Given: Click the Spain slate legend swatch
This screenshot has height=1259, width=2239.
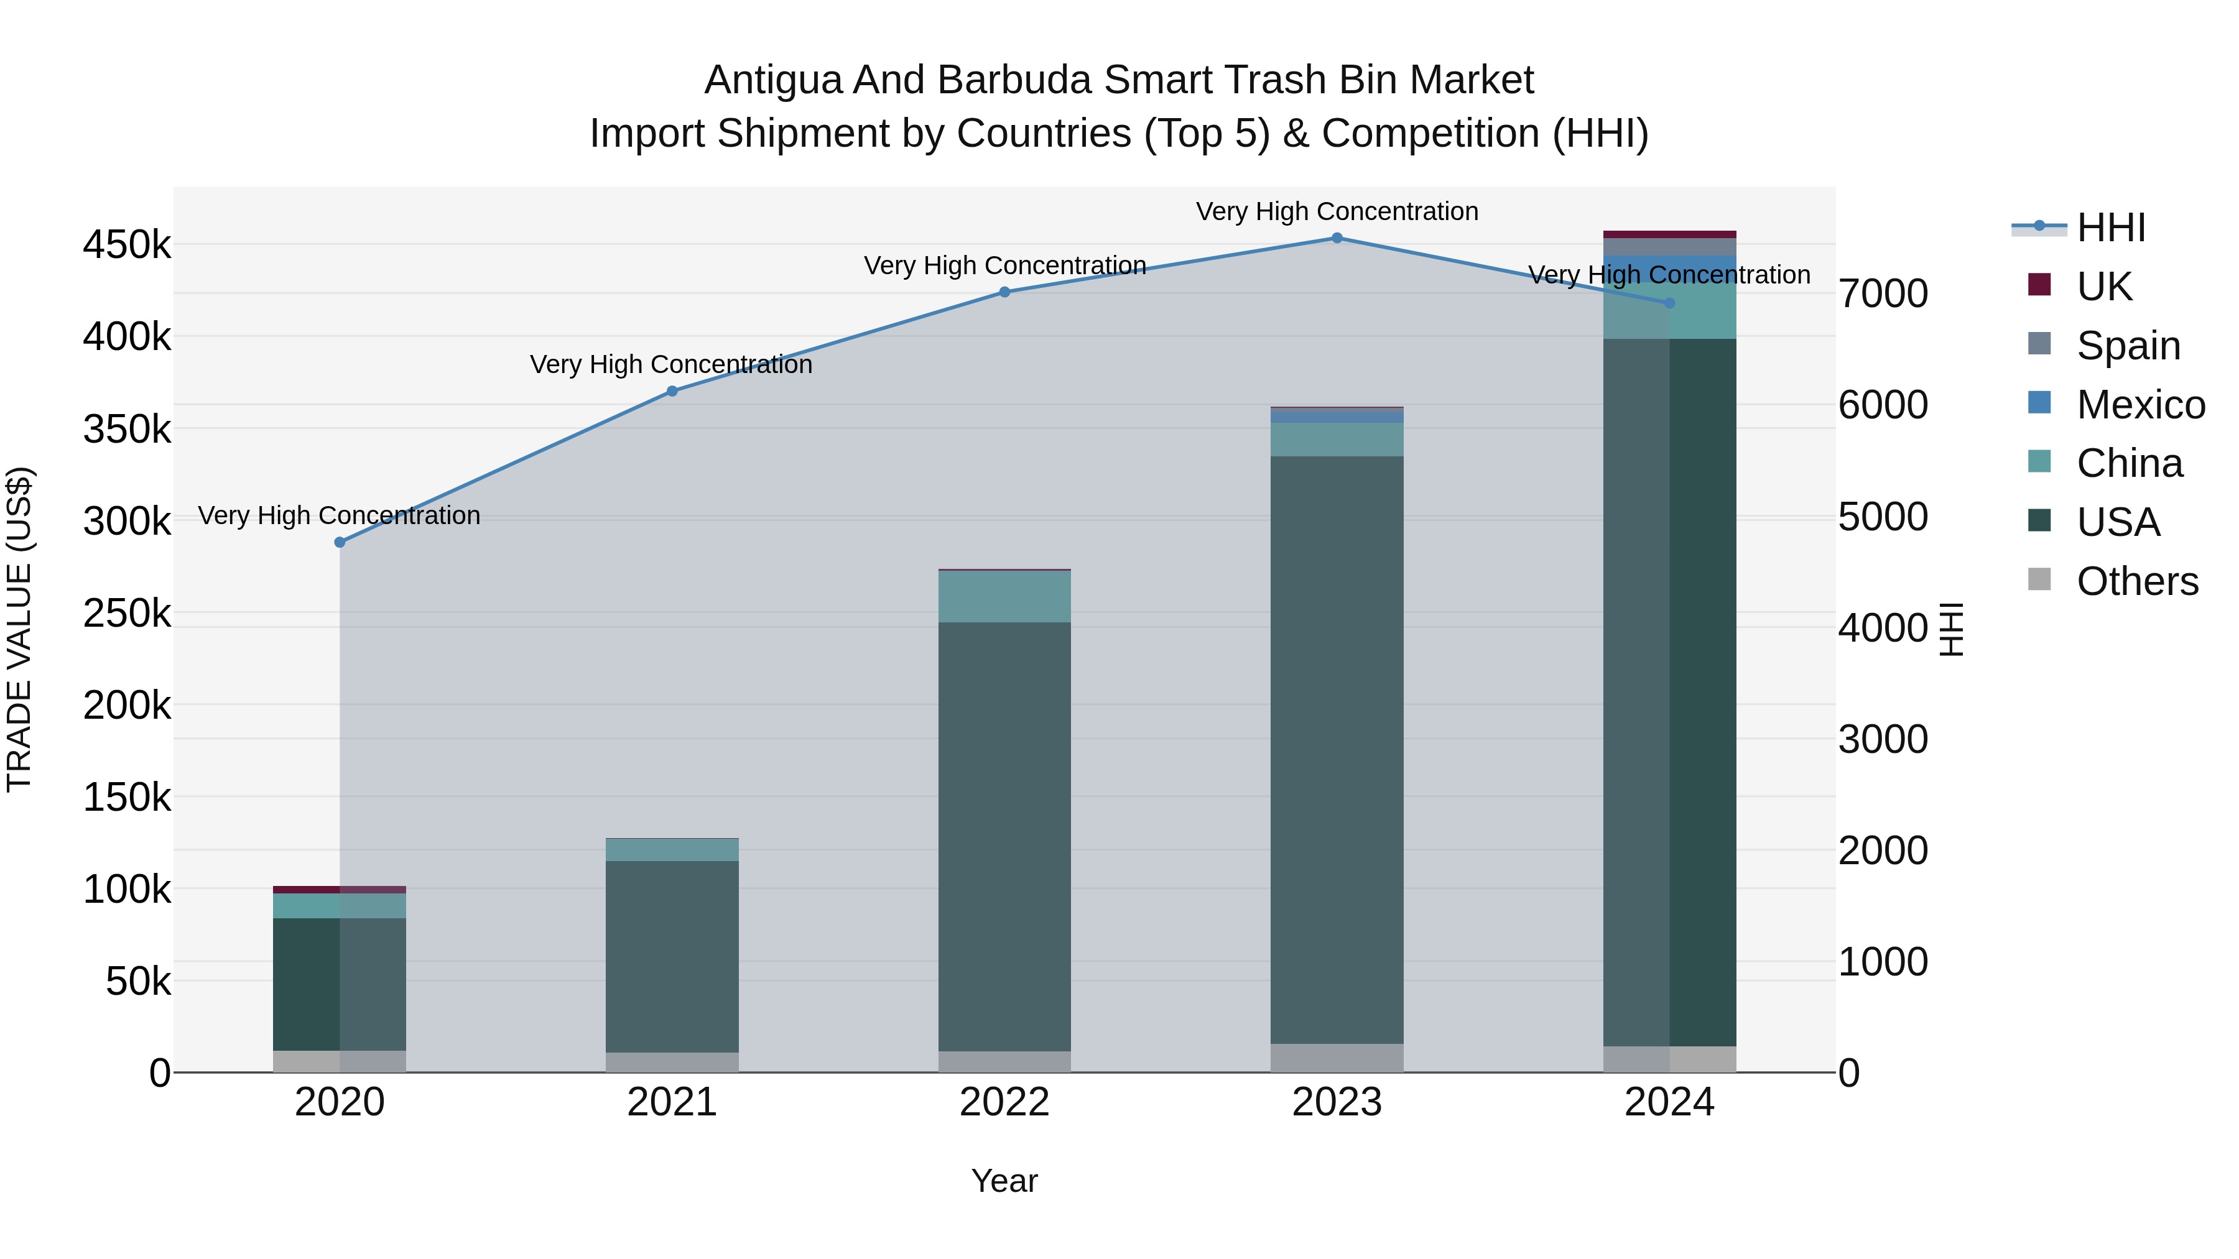Looking at the screenshot, I should pyautogui.click(x=2039, y=343).
